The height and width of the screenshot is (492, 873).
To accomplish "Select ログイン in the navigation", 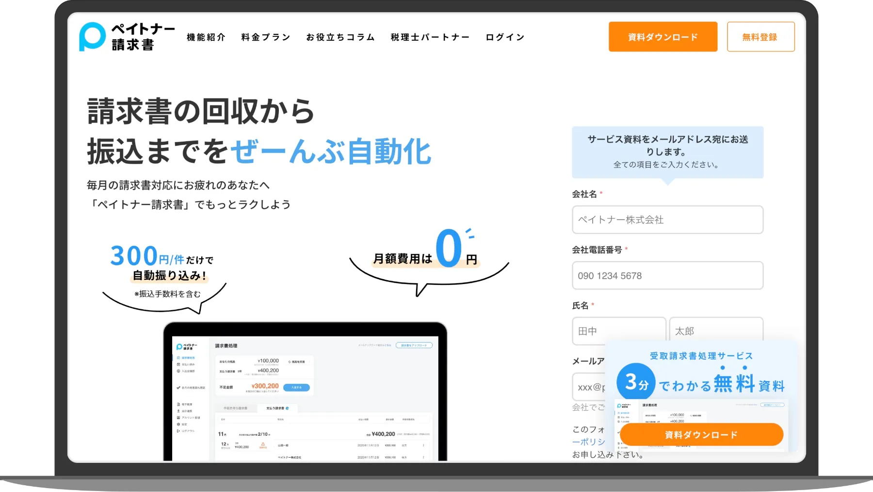I will click(505, 37).
